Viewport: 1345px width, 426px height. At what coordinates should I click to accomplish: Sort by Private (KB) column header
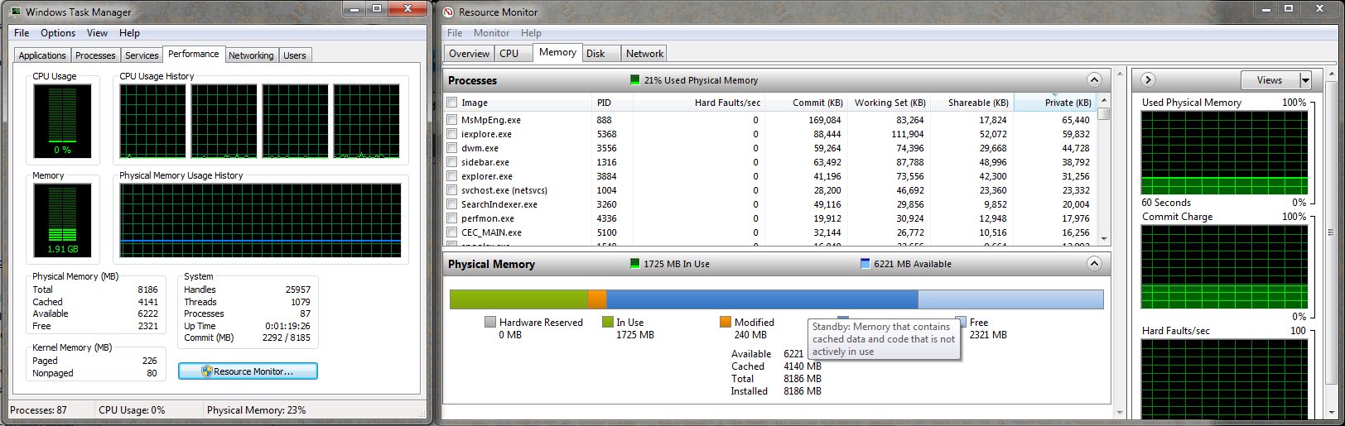pos(1055,103)
